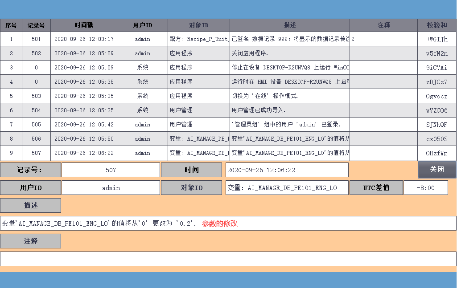Select record number cell 502
This screenshot has height=288, width=457.
click(x=36, y=53)
